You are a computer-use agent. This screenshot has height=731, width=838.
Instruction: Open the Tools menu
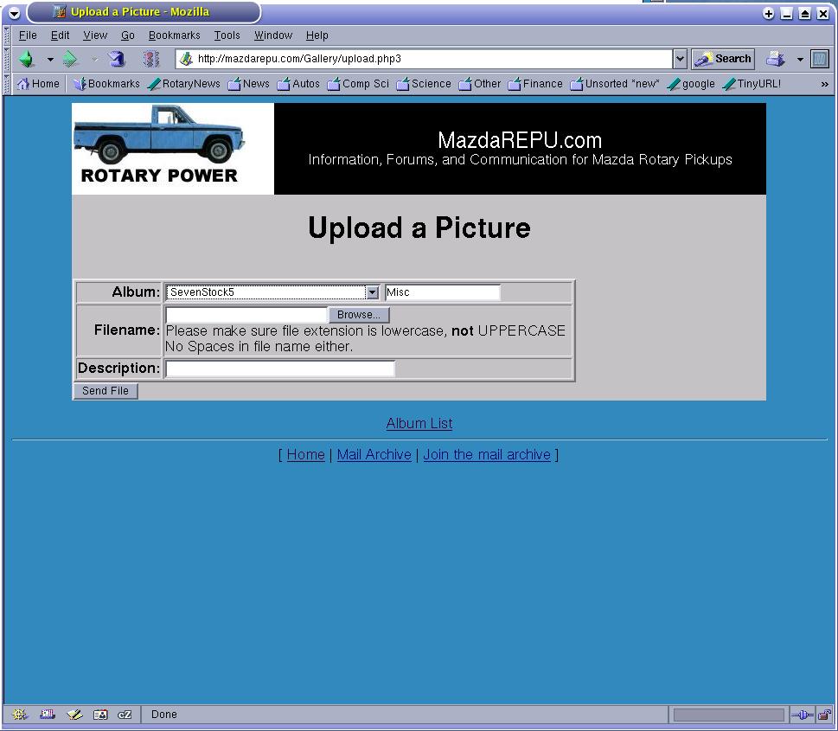227,35
